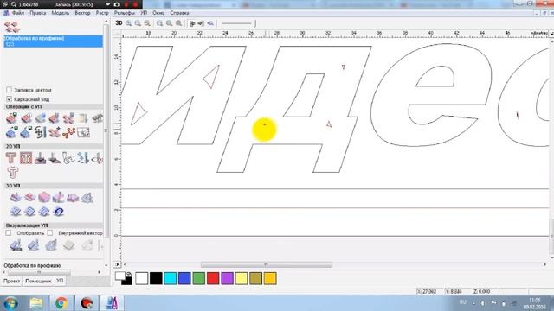Select the red second icon in 3D УП
554x311 pixels.
pos(29,197)
